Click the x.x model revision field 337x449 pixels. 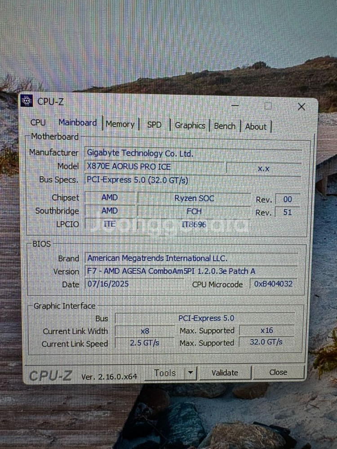[x=263, y=169]
